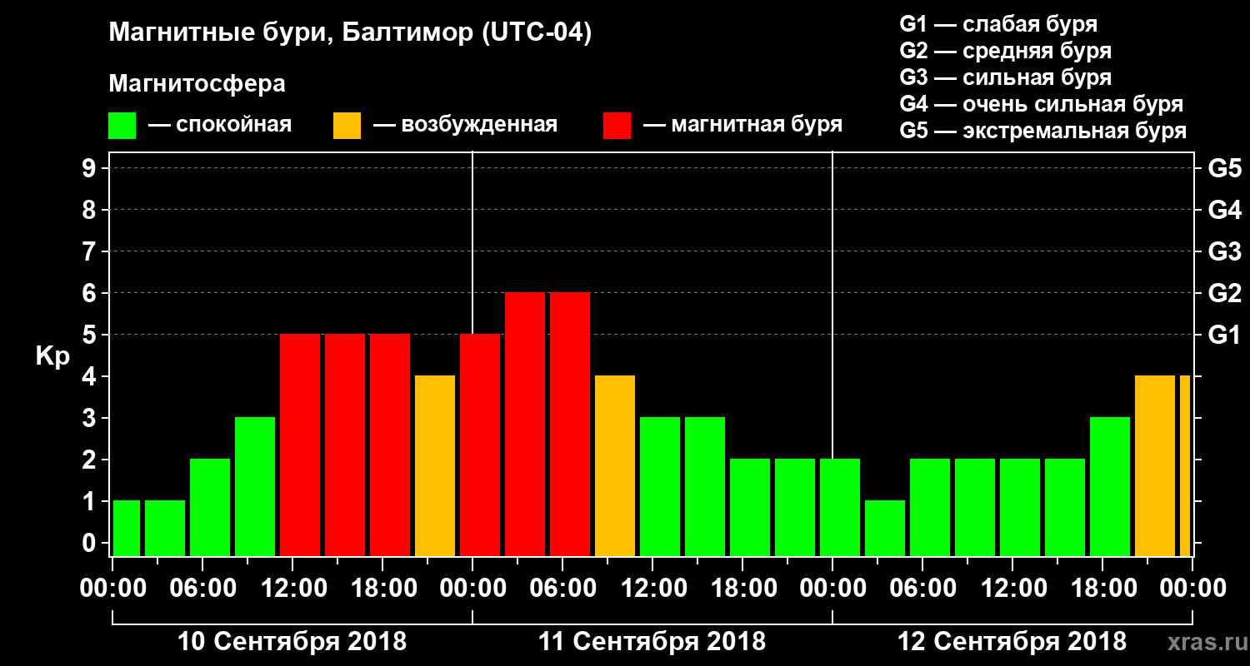Click the 'G3 — сильная буря' description
The height and width of the screenshot is (666, 1250).
click(1005, 77)
